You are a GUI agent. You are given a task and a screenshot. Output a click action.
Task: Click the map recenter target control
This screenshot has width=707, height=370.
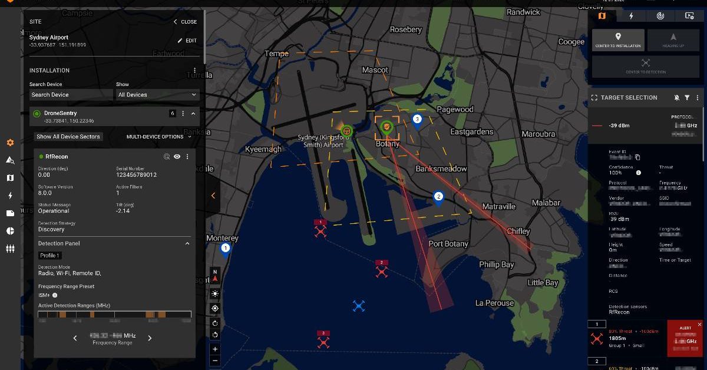[x=215, y=308]
